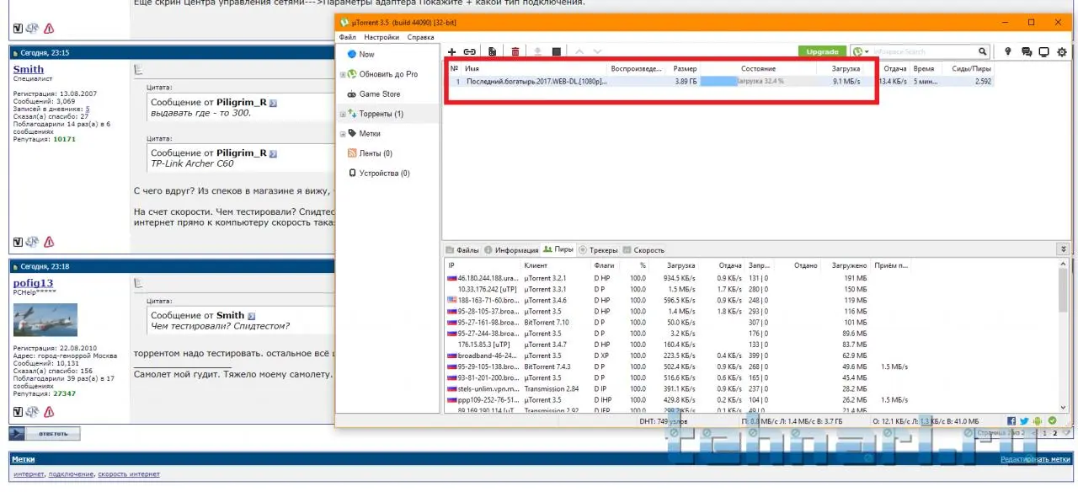Image resolution: width=1078 pixels, height=492 pixels.
Task: Open user profile link pofig13 in forum
Action: [33, 283]
